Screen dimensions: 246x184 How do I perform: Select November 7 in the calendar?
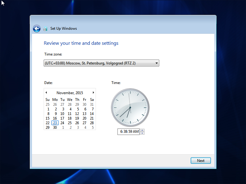coord(93,109)
